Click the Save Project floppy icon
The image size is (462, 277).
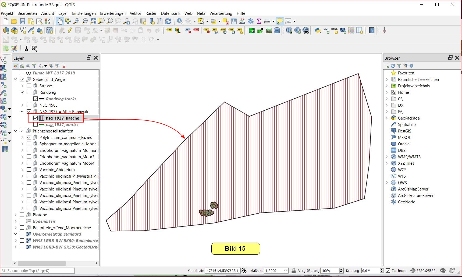click(x=23, y=21)
